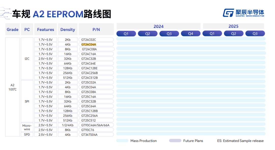Click the Density column header

68,29
